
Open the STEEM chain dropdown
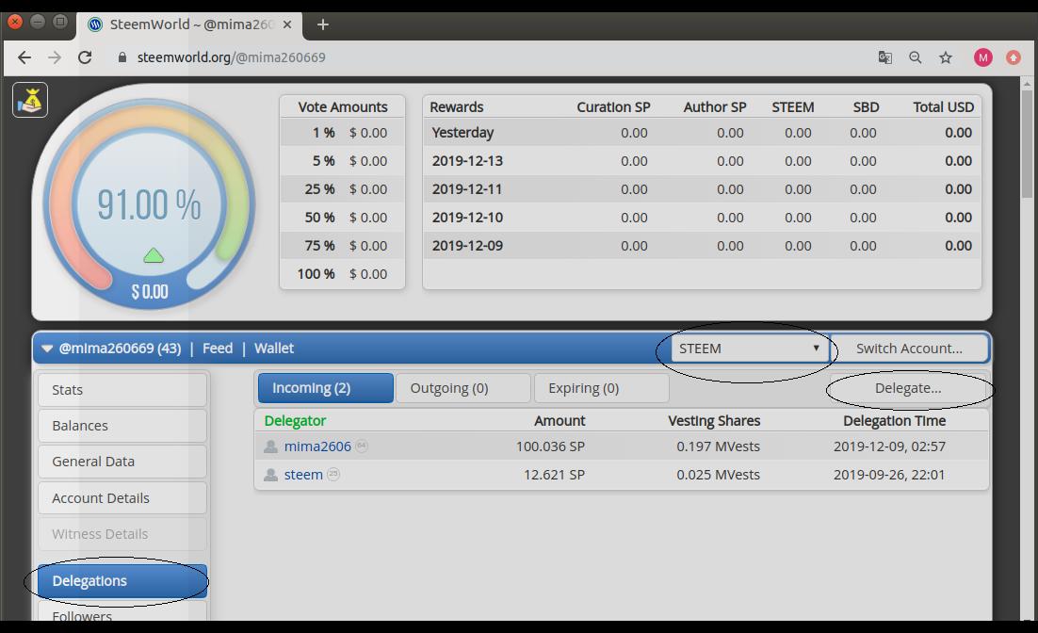(x=749, y=349)
